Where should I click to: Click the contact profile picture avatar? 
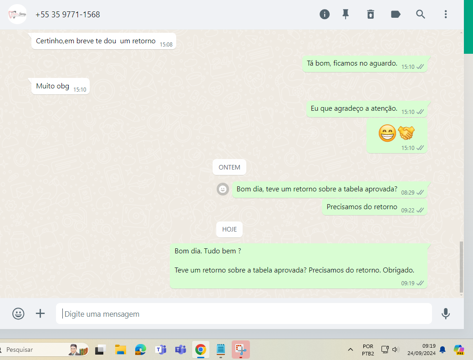pyautogui.click(x=17, y=14)
